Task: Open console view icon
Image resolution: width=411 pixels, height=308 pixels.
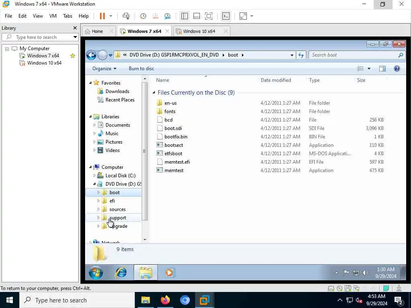Action: (x=226, y=16)
